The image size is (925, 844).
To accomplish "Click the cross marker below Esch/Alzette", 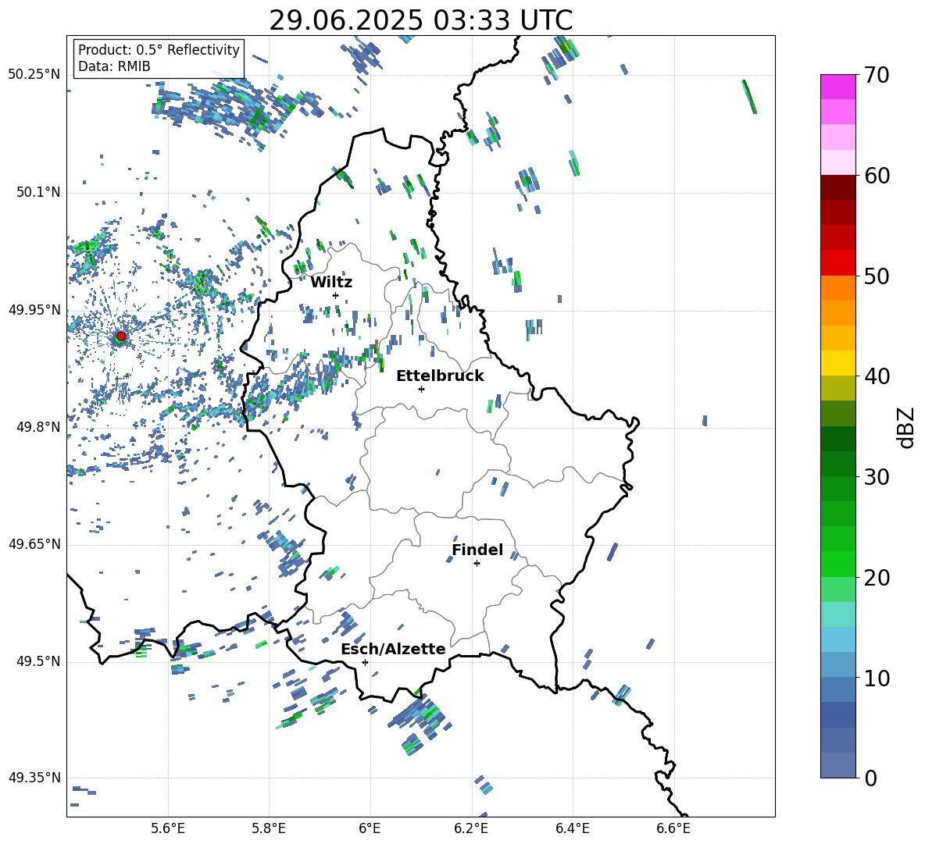I will 365,662.
